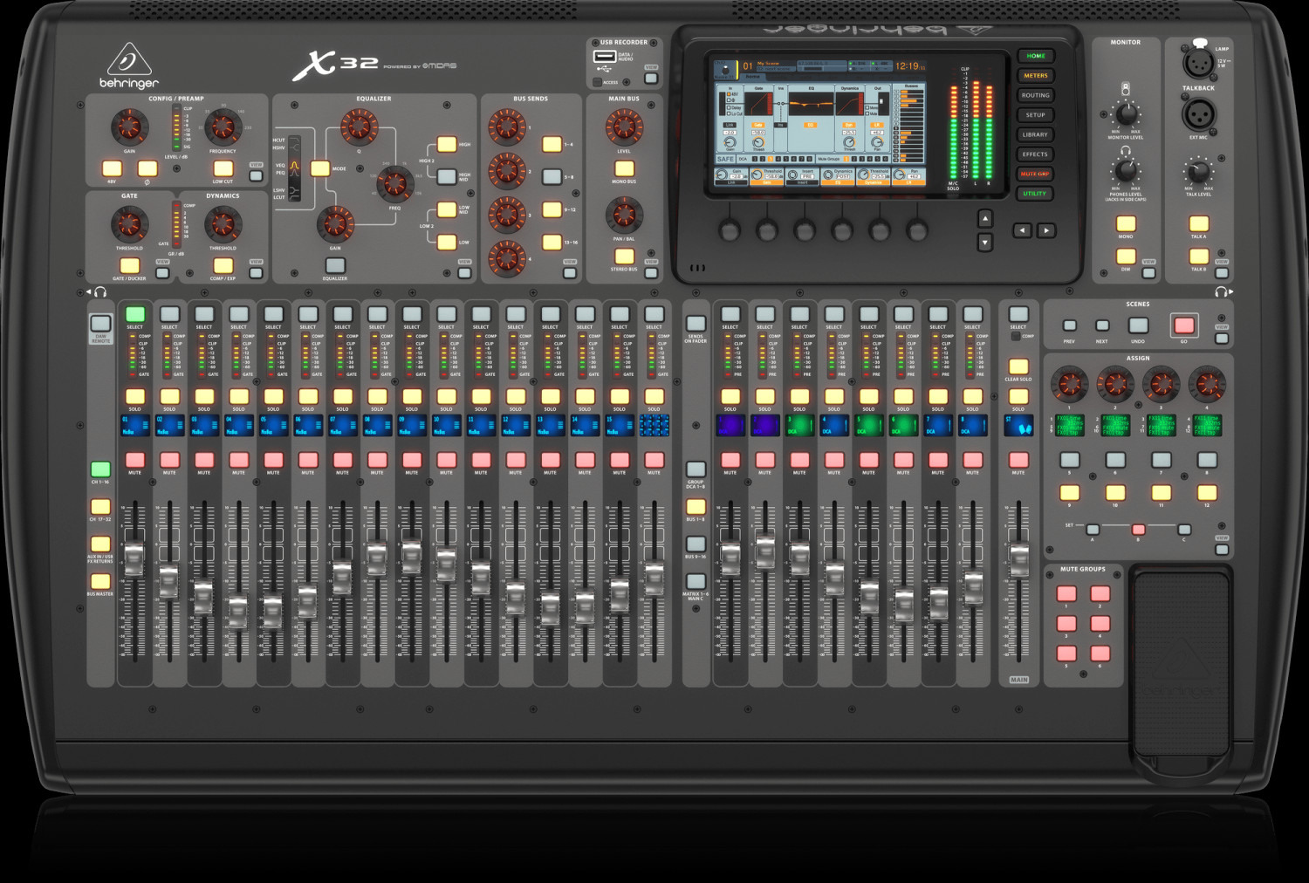Open the EFFECTS screen

click(x=1036, y=154)
